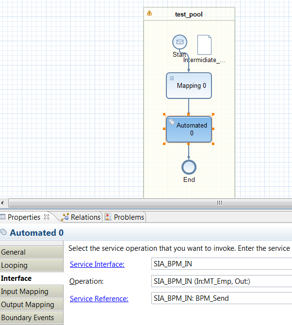Select the Start message event
Viewport: 292px width, 325px height.
(x=179, y=42)
